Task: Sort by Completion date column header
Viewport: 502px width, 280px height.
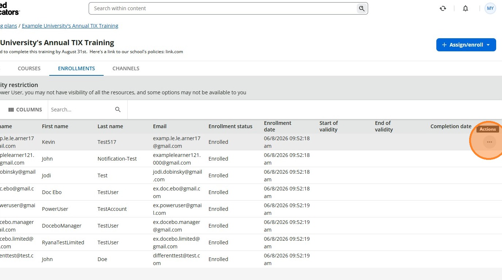Action: pyautogui.click(x=451, y=126)
